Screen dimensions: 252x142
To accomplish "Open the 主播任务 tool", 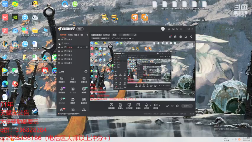I will pyautogui.click(x=84, y=80).
